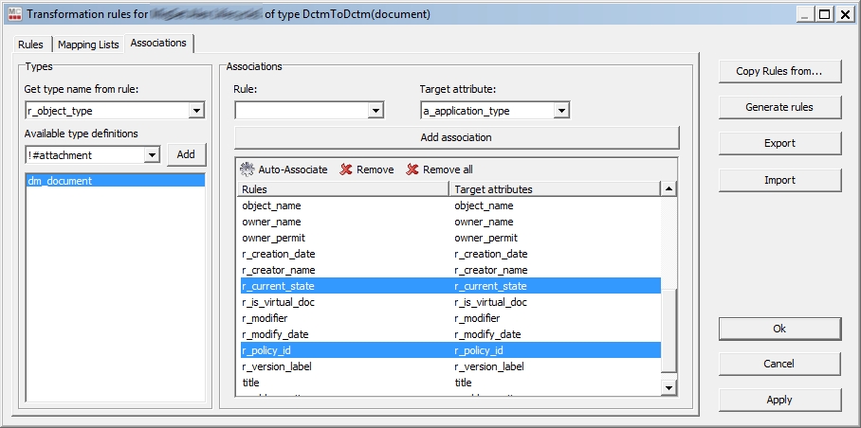Viewport: 861px width, 428px height.
Task: Click Copy Rules from... button
Action: [779, 71]
